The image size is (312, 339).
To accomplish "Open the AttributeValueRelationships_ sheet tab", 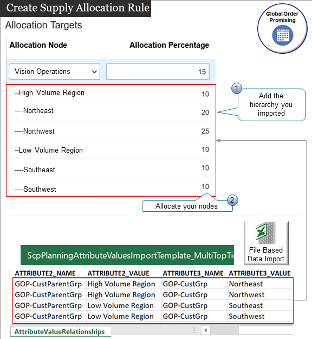I will pyautogui.click(x=61, y=331).
